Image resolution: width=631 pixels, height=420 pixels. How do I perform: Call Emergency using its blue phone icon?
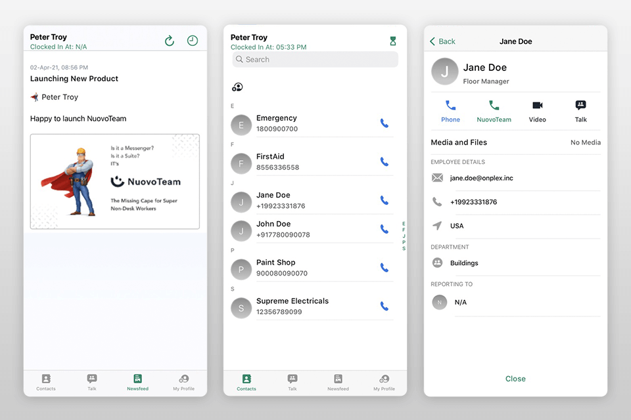384,123
